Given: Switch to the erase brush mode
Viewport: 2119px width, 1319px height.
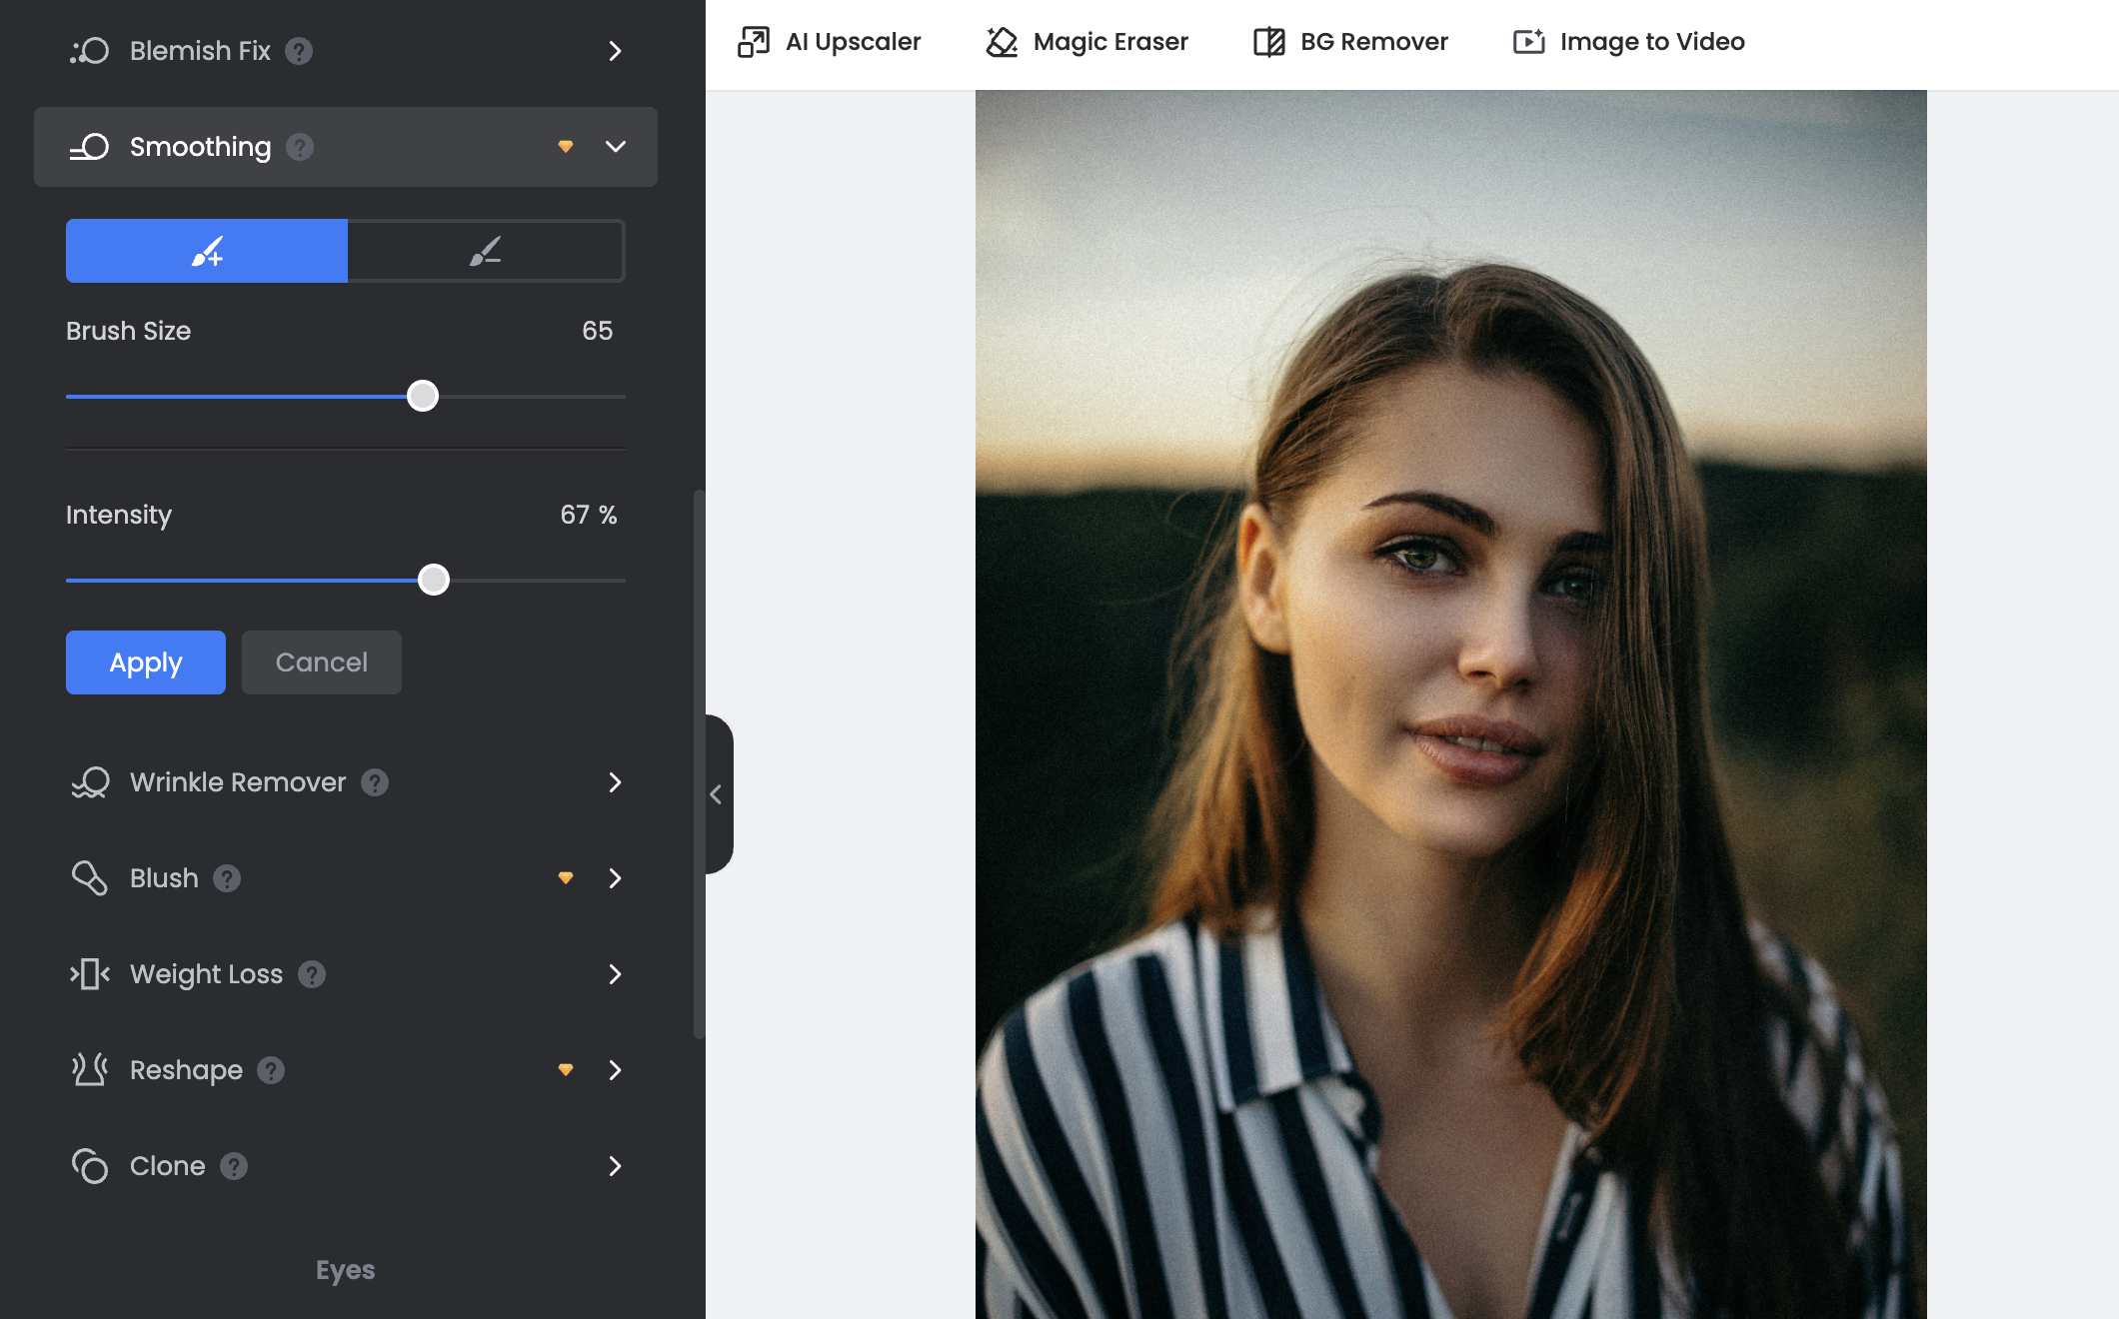Looking at the screenshot, I should coord(486,251).
